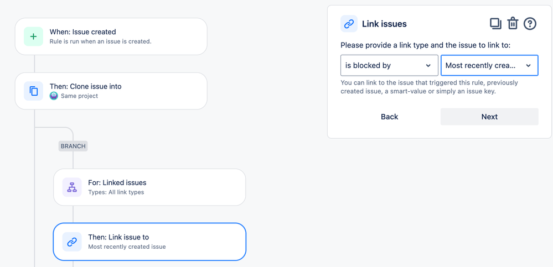Click the clone issue copy icon
Screen dimensions: 553x267
(x=34, y=91)
